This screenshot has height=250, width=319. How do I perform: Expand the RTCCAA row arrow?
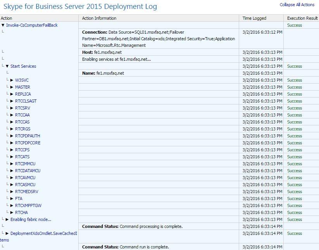point(12,115)
